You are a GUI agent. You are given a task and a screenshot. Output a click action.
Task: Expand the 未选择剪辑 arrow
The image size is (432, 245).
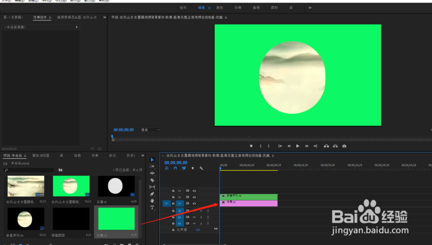(x=76, y=27)
